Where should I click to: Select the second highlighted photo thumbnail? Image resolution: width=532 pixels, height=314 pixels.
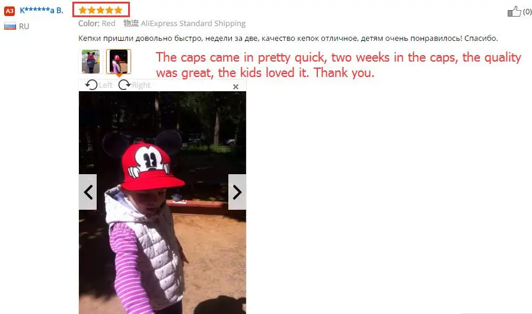click(x=119, y=62)
